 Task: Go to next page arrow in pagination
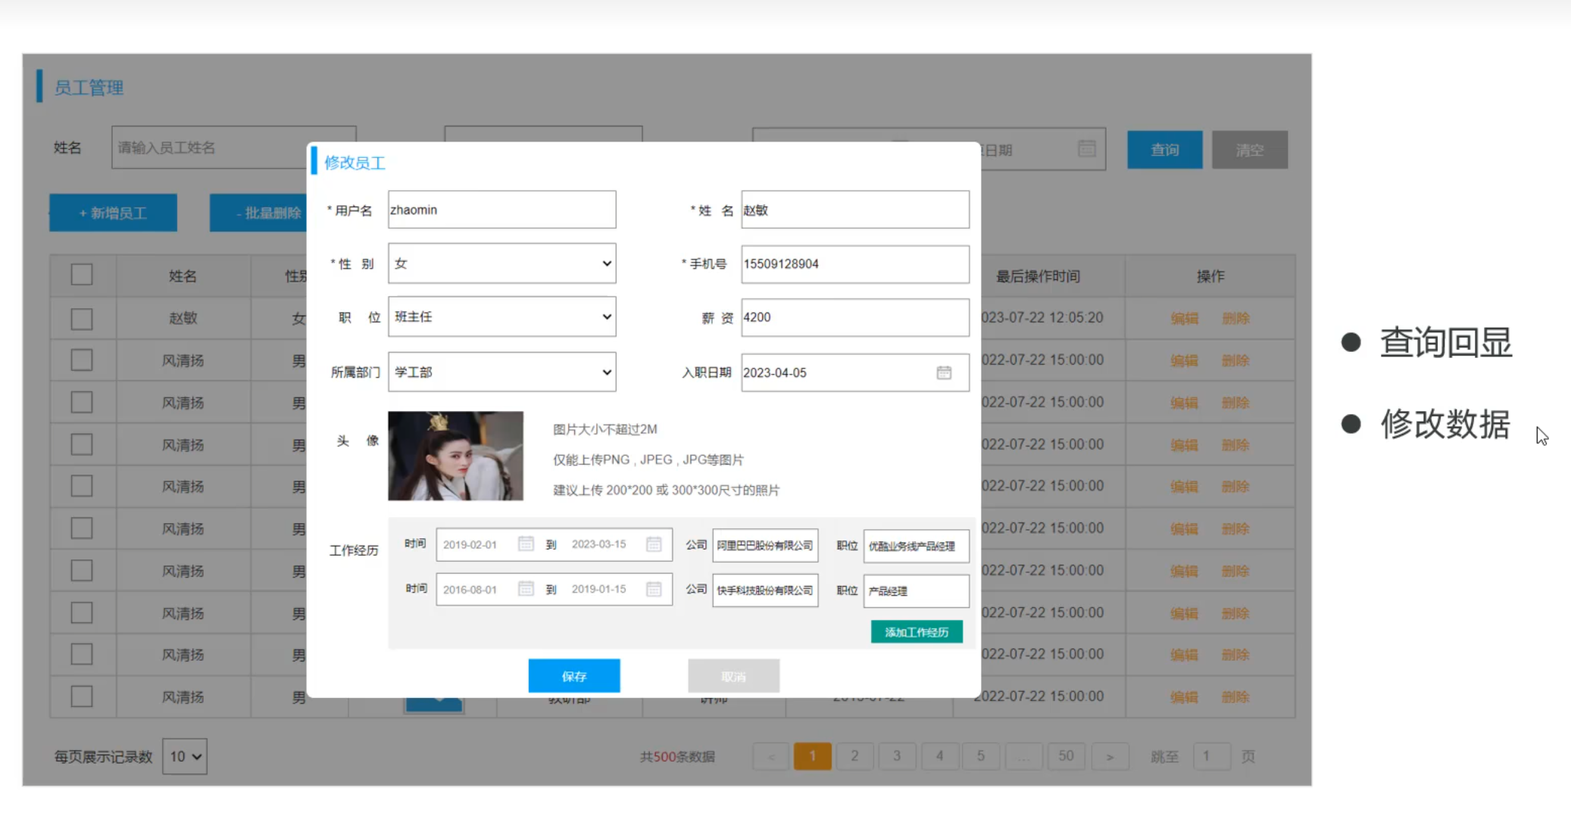[1109, 756]
